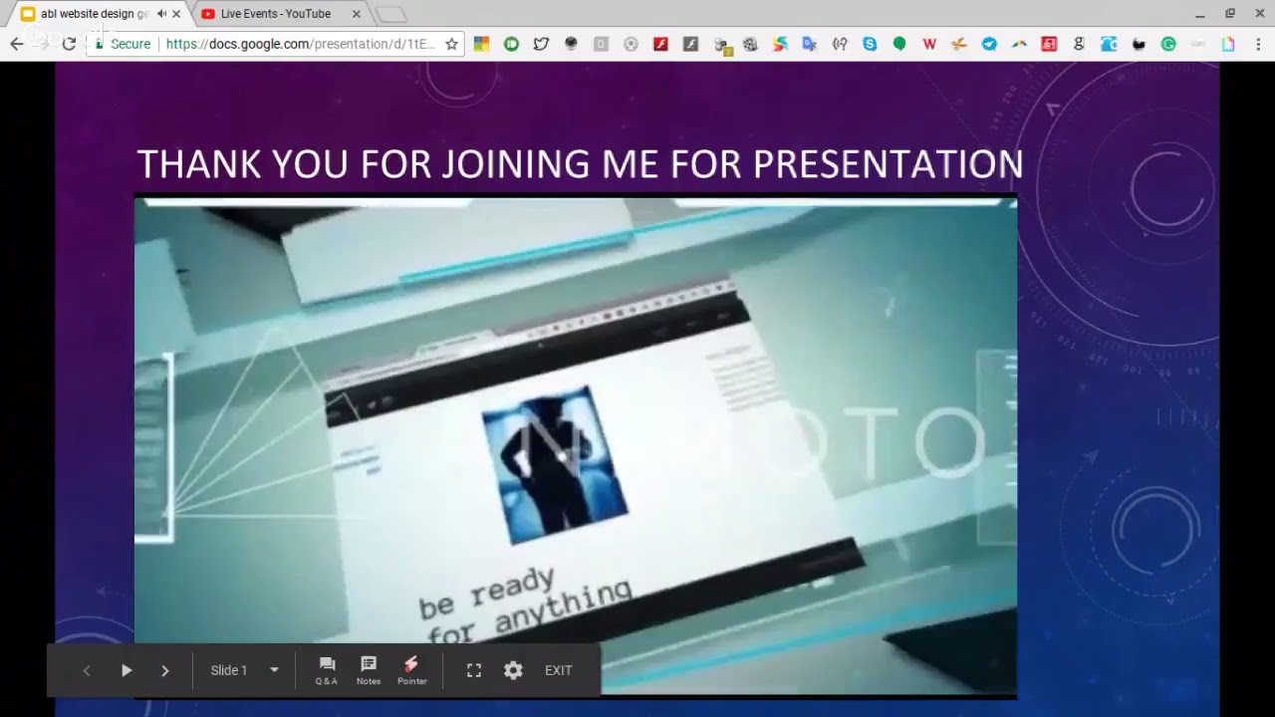Toggle fullscreen mode in presentation bar

(x=474, y=670)
